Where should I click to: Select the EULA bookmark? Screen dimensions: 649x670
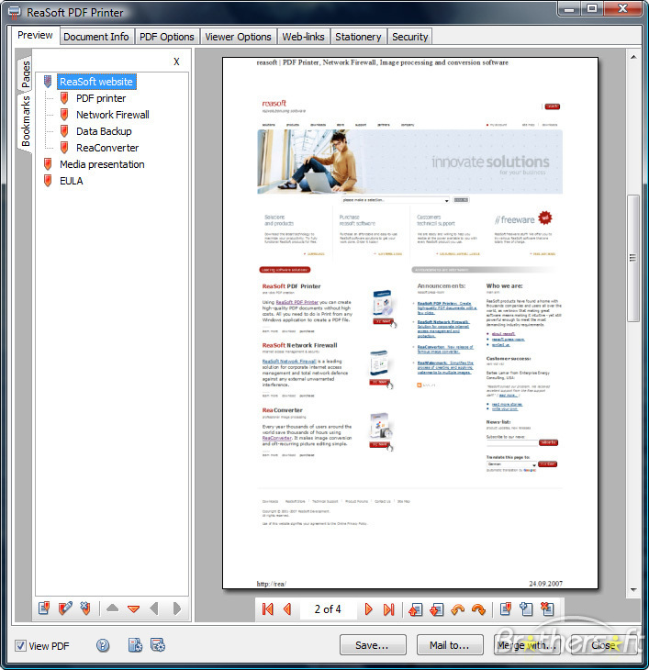click(x=72, y=181)
